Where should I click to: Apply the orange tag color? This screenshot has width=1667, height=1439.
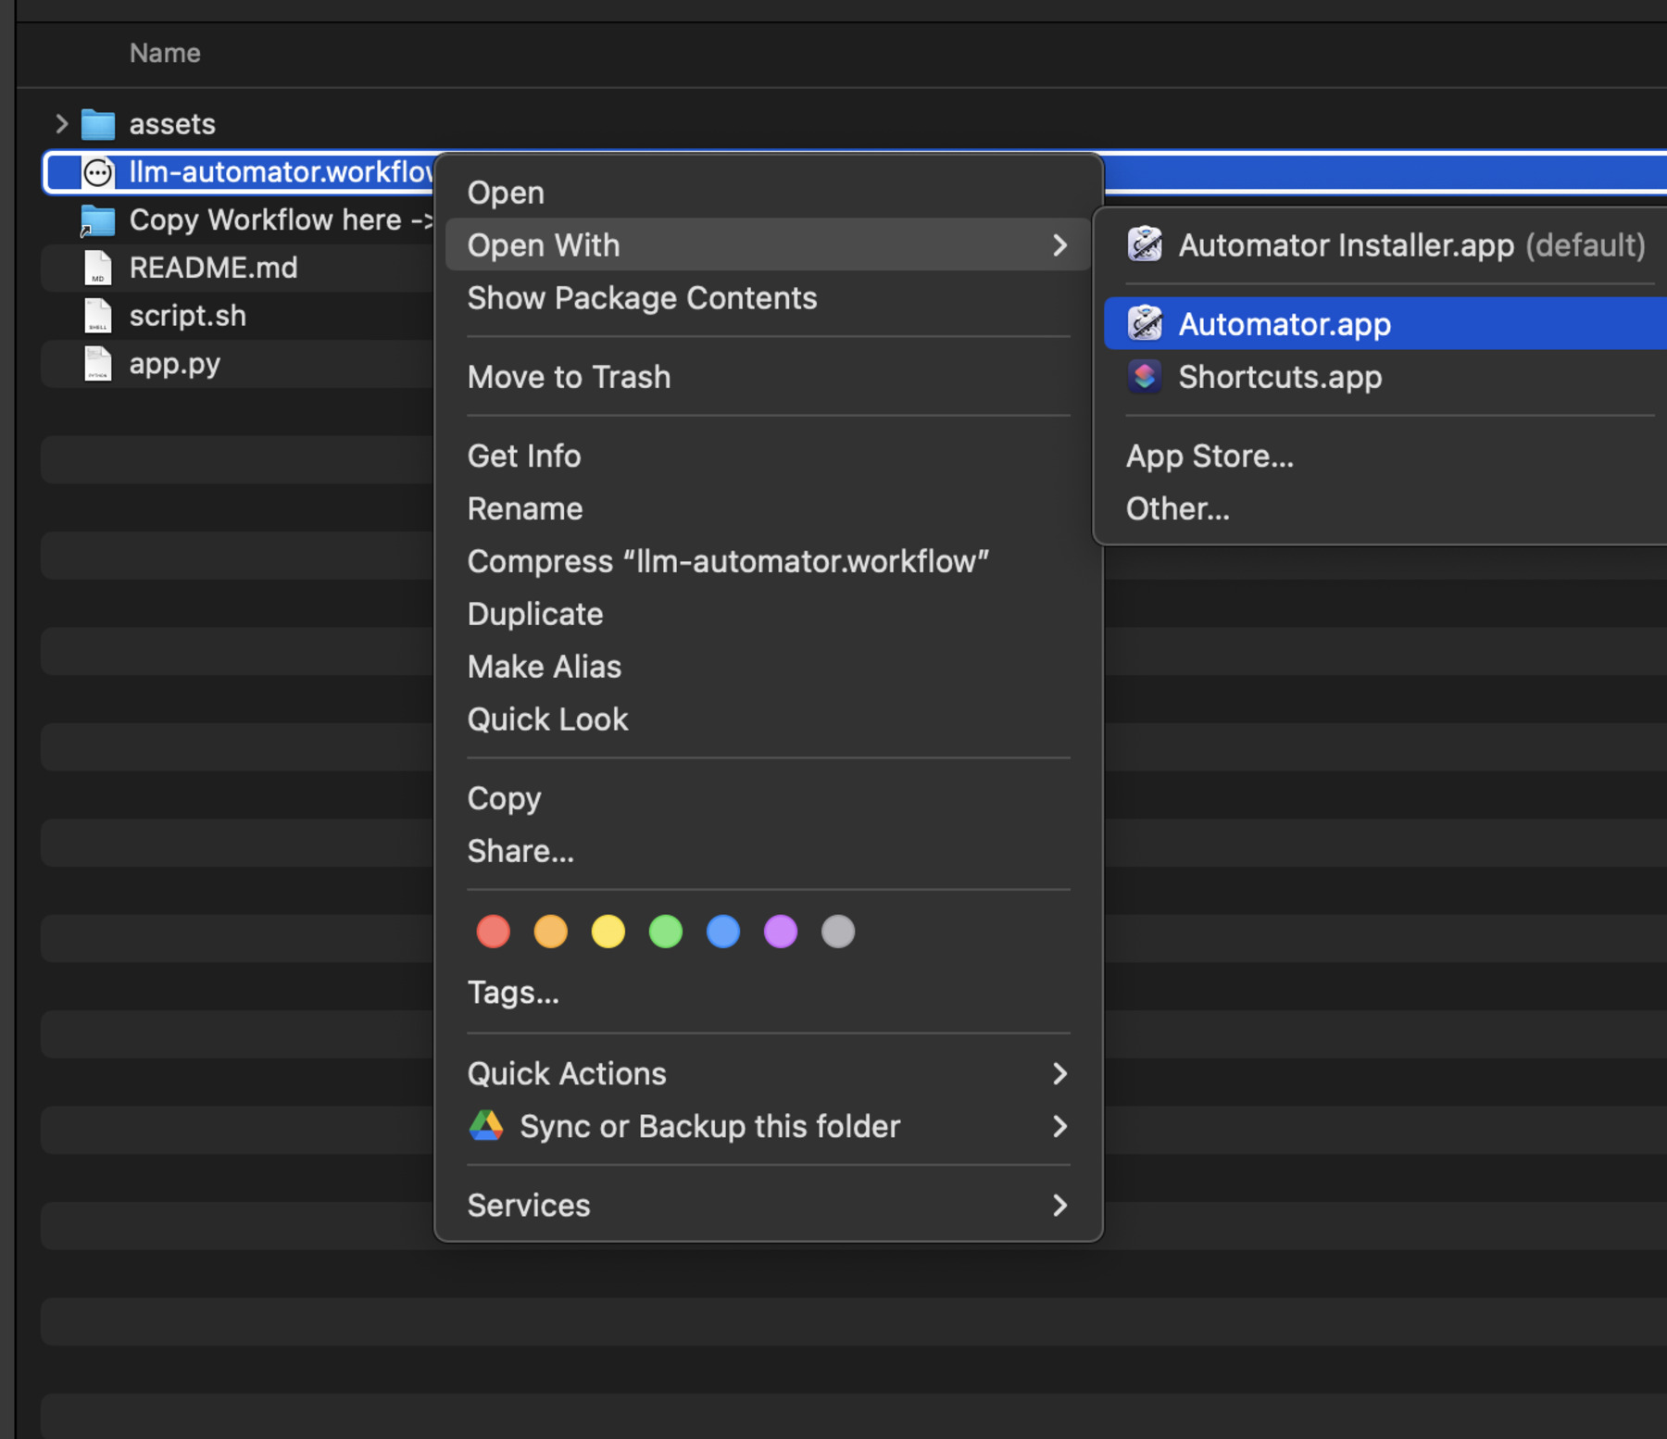point(550,932)
